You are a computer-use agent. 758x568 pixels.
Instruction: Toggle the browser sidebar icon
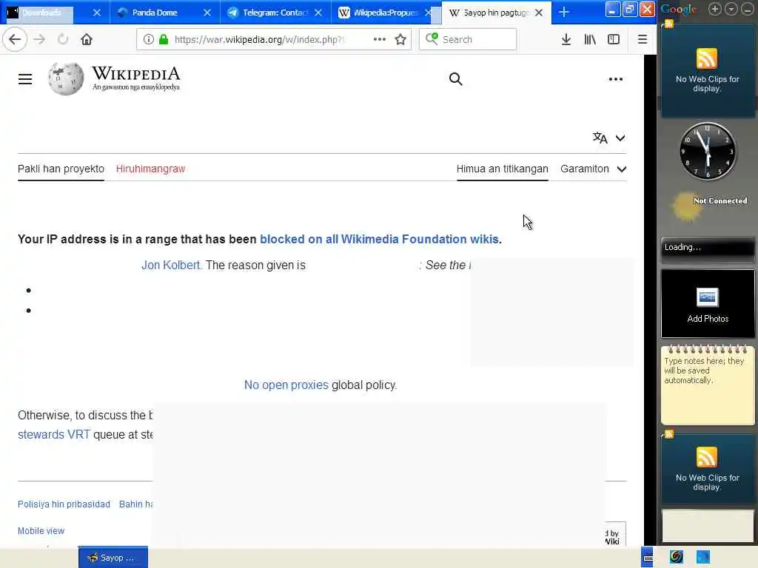click(x=614, y=39)
